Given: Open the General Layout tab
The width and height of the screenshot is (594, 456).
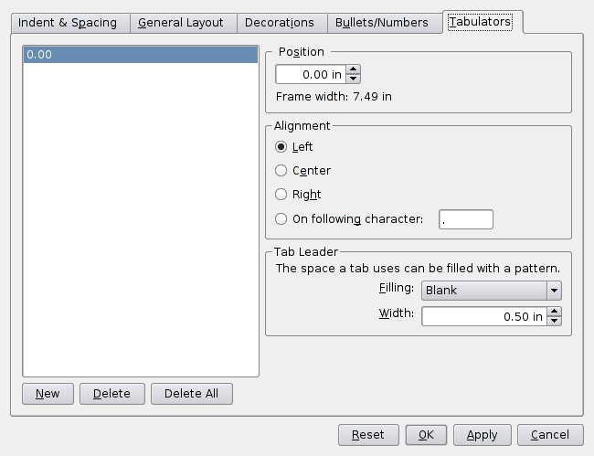Looking at the screenshot, I should click(181, 23).
